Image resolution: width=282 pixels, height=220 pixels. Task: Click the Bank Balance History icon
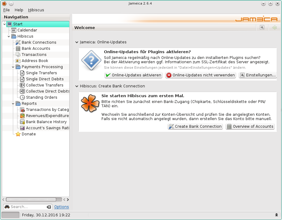[x=22, y=122]
